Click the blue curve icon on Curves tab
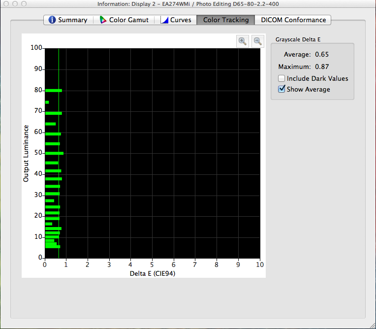Image resolution: width=376 pixels, height=329 pixels. tap(164, 20)
